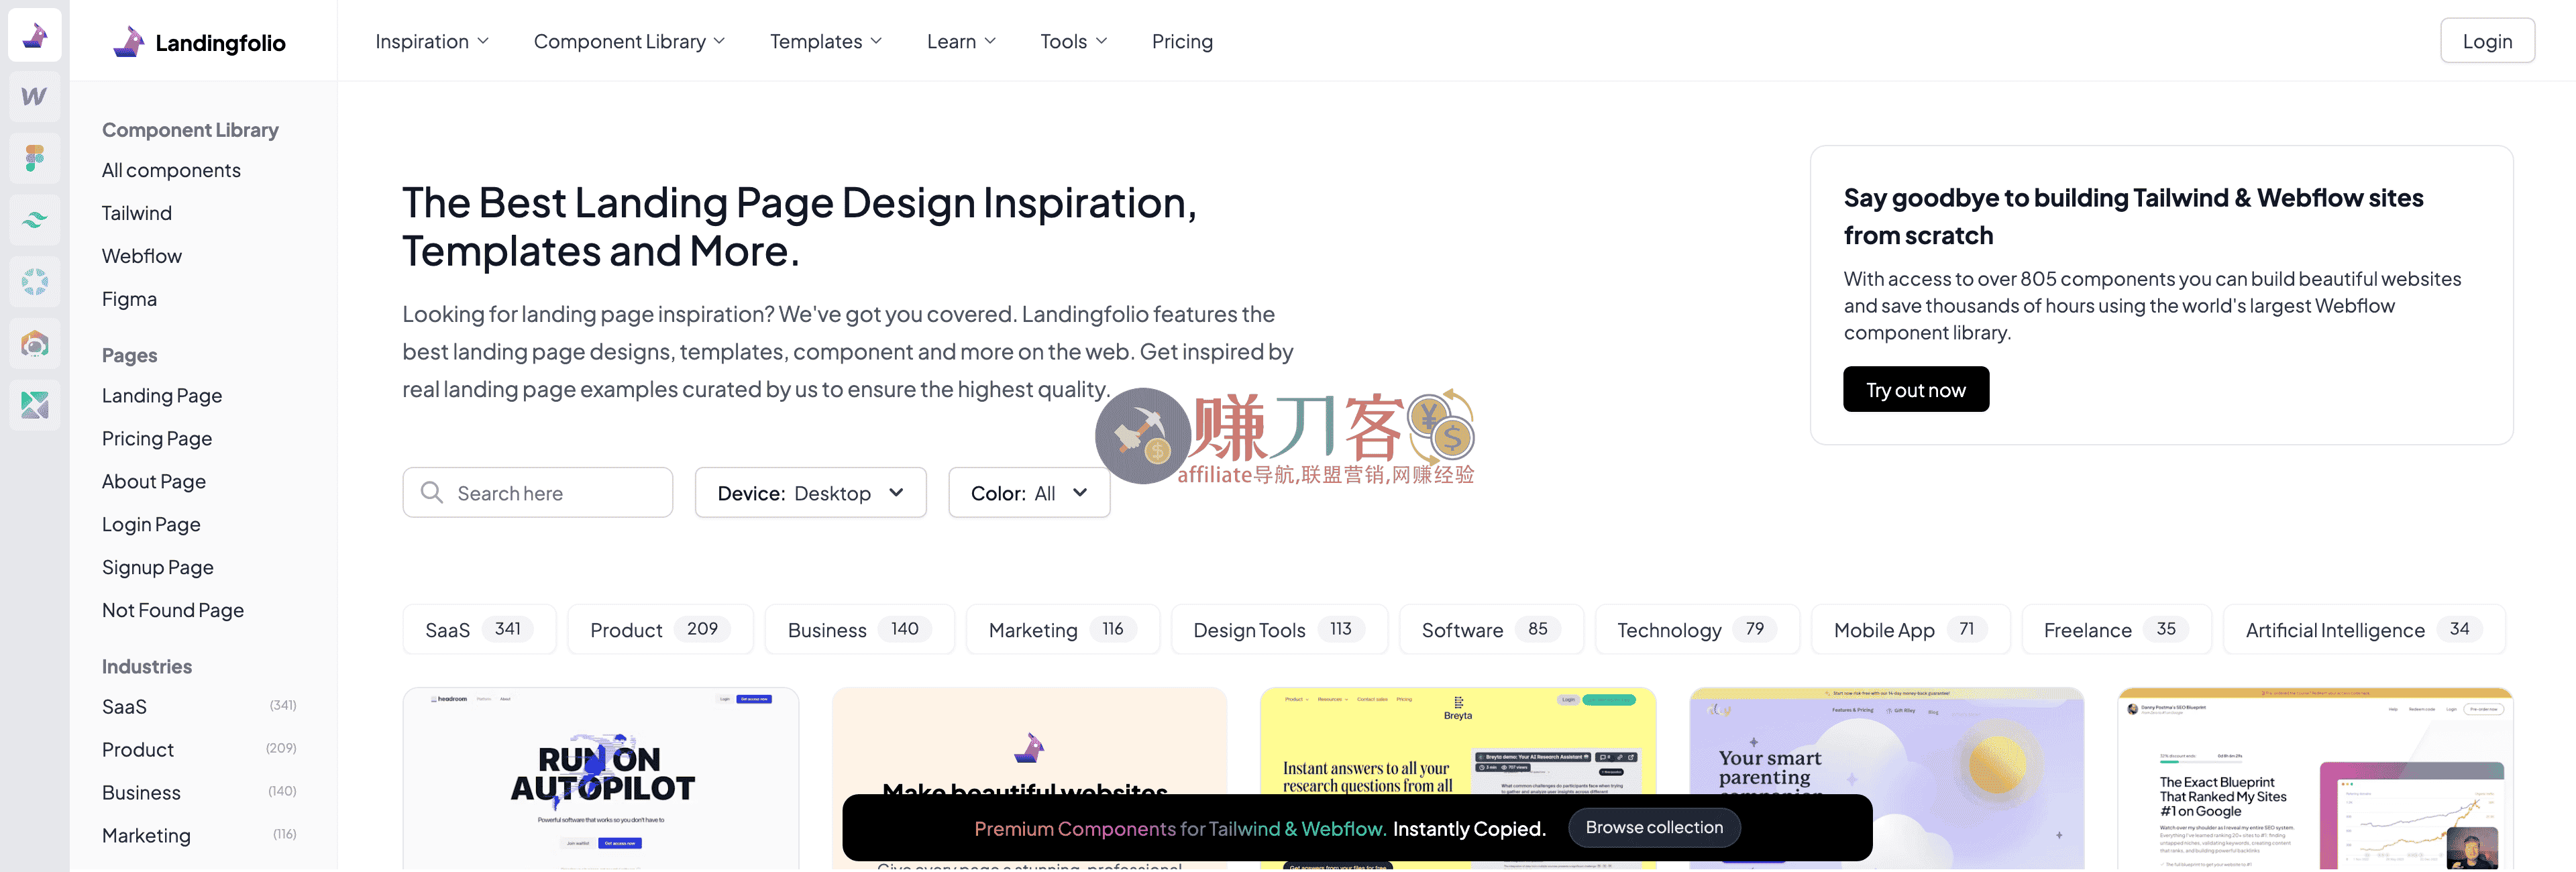Screen dimensions: 2576x872
Task: Open the Figma icon in left rail
Action: tap(35, 158)
